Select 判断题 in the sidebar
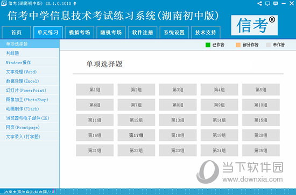 click(x=30, y=53)
